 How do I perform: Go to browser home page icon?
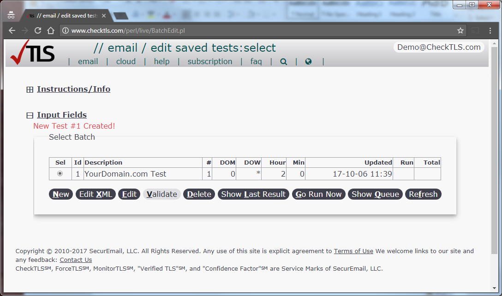point(51,30)
